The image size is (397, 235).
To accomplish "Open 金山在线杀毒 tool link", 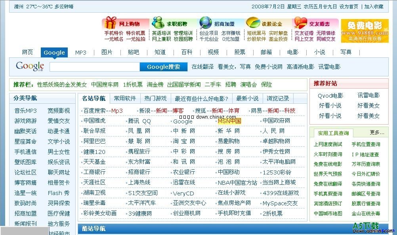I will click(x=366, y=214).
